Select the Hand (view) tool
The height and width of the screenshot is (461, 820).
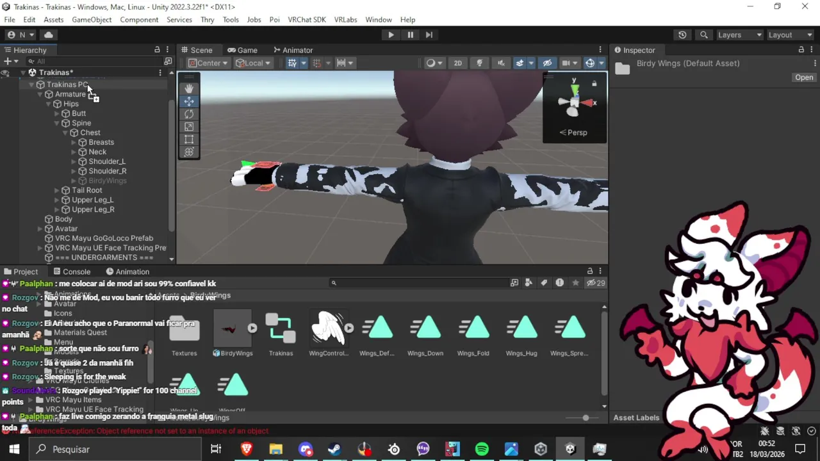(189, 88)
